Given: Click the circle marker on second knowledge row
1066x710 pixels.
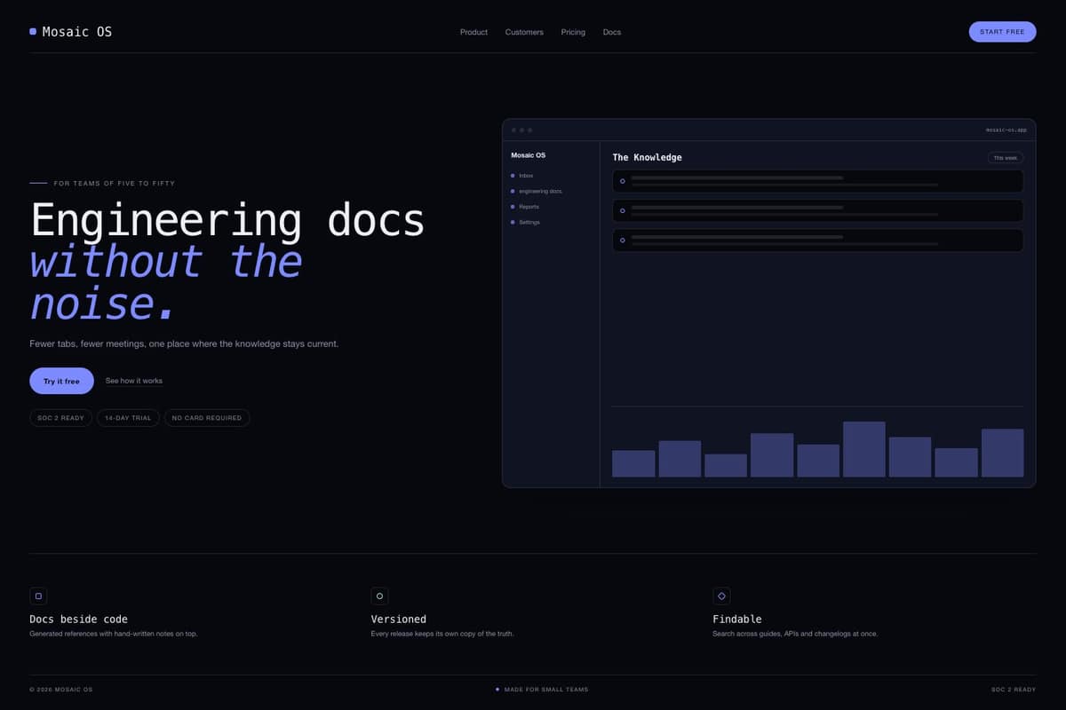Looking at the screenshot, I should pos(622,211).
